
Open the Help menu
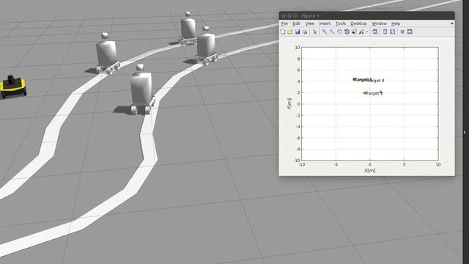point(396,23)
